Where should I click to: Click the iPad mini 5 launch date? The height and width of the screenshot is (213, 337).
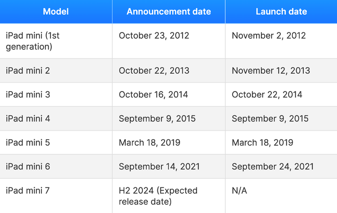point(262,143)
